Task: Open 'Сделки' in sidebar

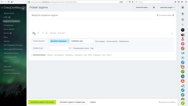Action: (6, 41)
